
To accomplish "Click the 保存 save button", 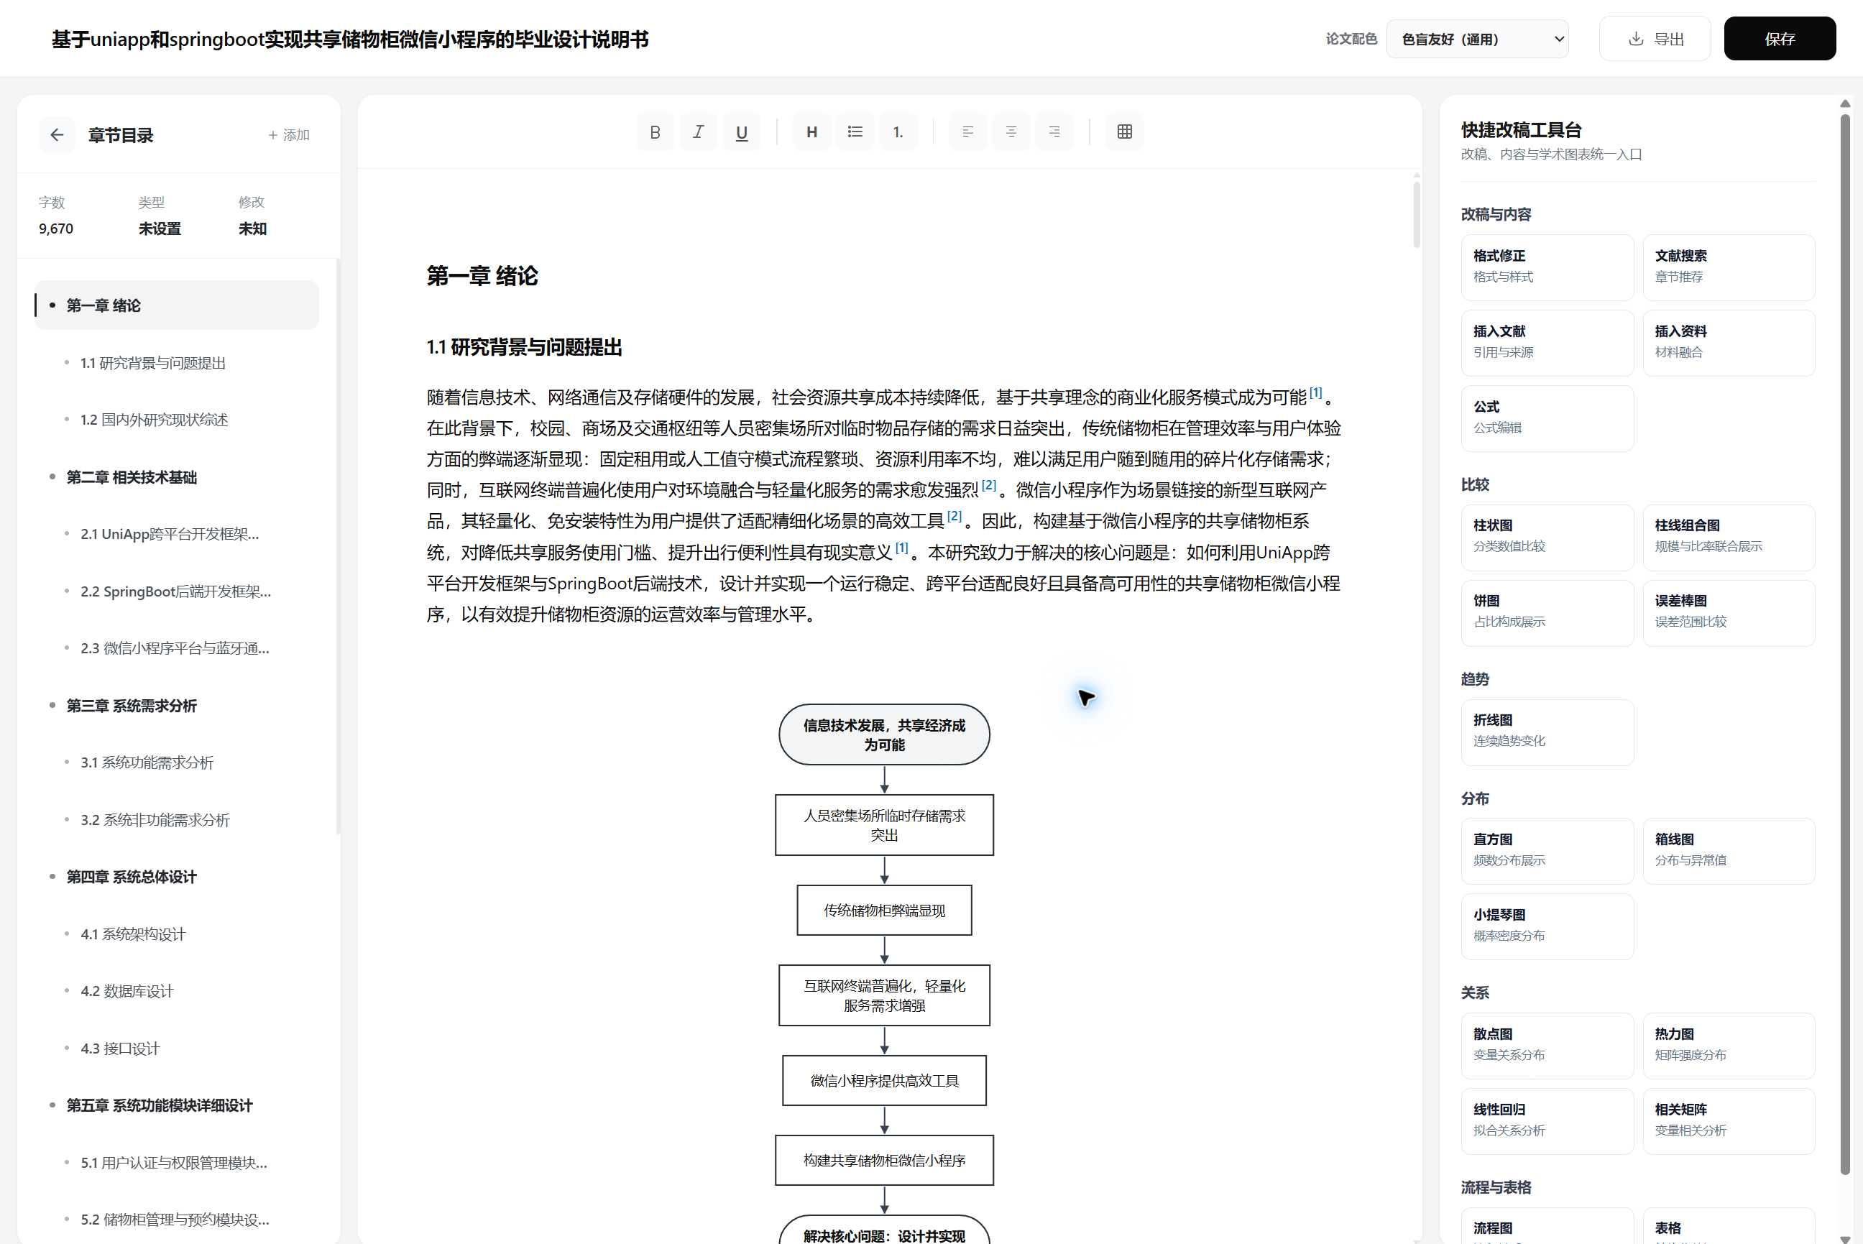I will coord(1779,39).
